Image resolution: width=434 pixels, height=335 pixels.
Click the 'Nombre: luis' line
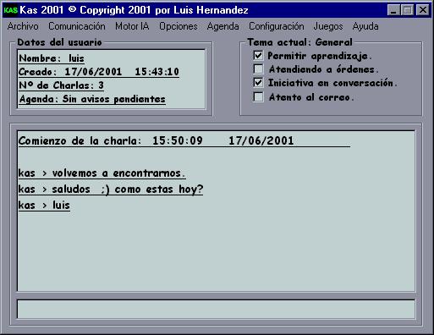[x=52, y=58]
